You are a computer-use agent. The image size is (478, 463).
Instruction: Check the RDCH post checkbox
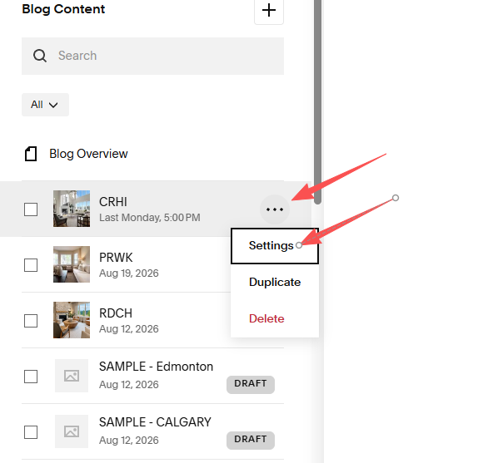click(31, 321)
